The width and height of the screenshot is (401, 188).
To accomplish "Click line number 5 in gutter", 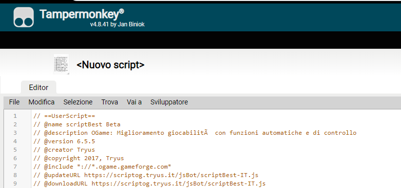I will coord(15,150).
